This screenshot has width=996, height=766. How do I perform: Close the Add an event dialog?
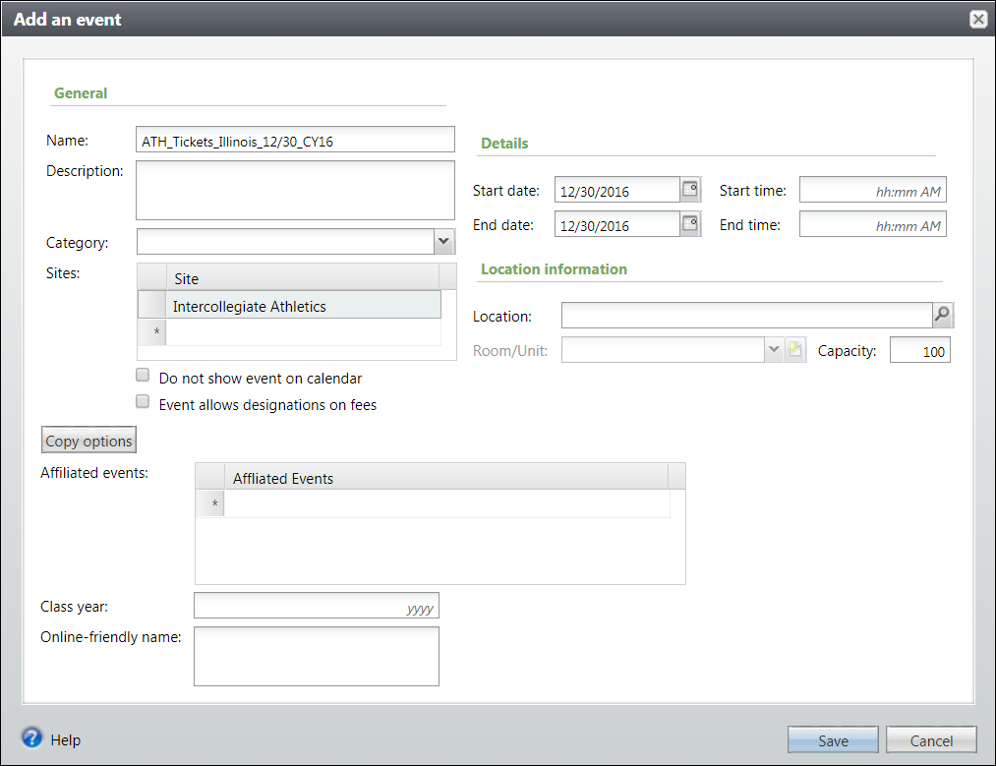pos(977,19)
